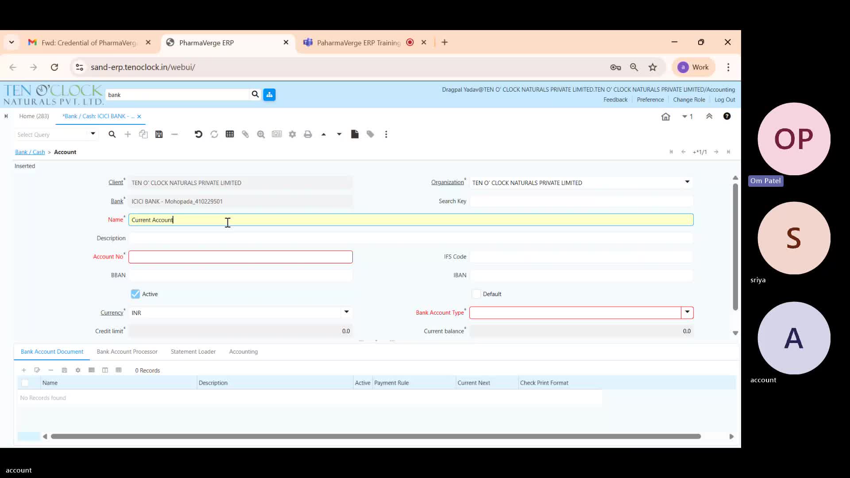The height and width of the screenshot is (478, 850).
Task: Click the Bank / Cash breadcrumb link
Action: coord(30,152)
